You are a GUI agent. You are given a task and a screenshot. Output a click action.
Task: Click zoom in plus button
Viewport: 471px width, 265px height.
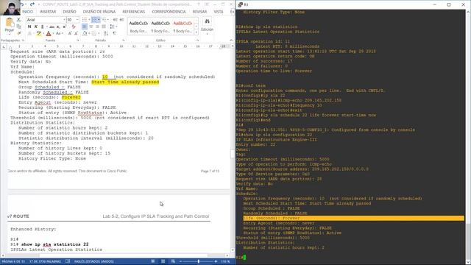pos(216,262)
